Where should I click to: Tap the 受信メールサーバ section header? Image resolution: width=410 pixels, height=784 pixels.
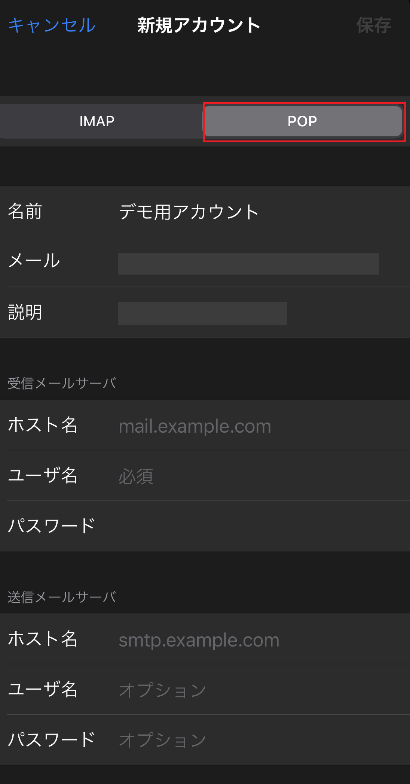pos(62,383)
